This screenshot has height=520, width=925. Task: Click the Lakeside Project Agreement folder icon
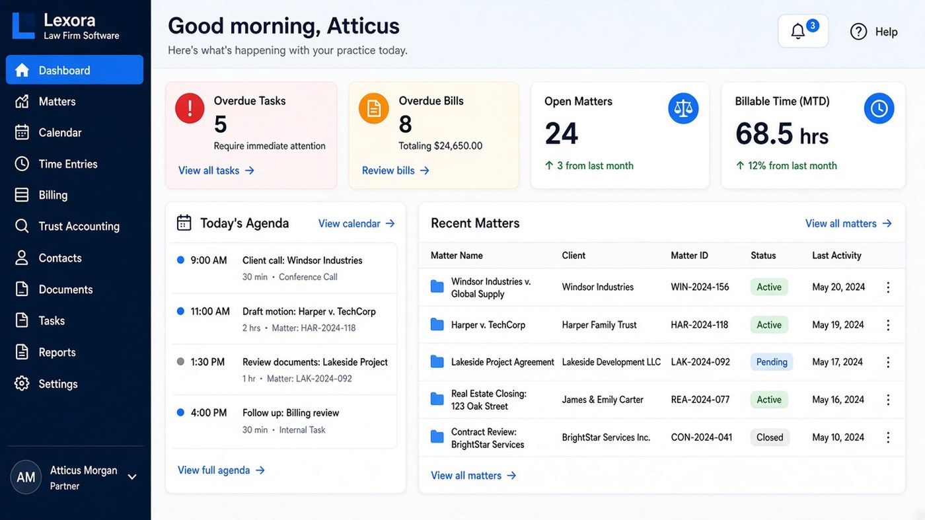[x=437, y=361]
